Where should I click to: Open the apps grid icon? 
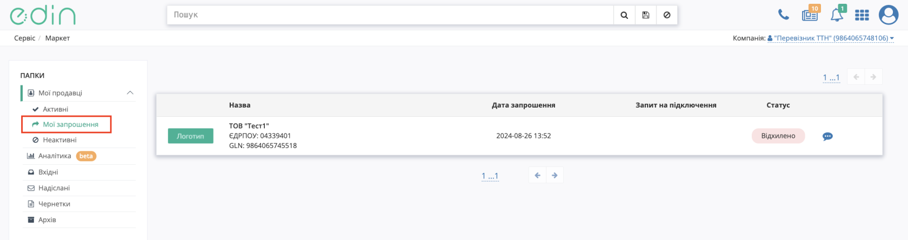(862, 15)
